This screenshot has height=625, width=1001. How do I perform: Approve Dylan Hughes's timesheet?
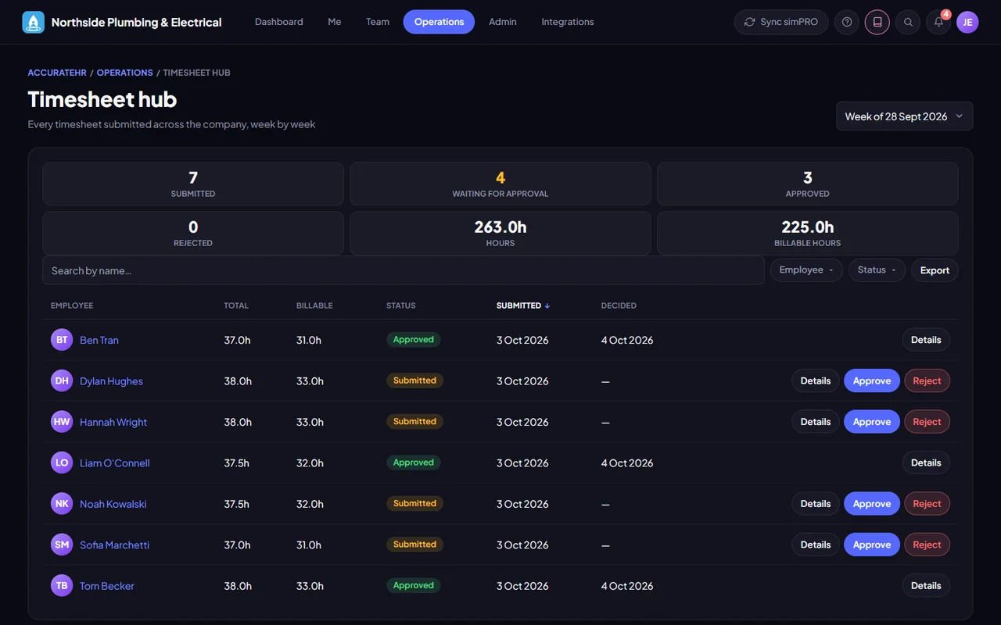point(872,381)
